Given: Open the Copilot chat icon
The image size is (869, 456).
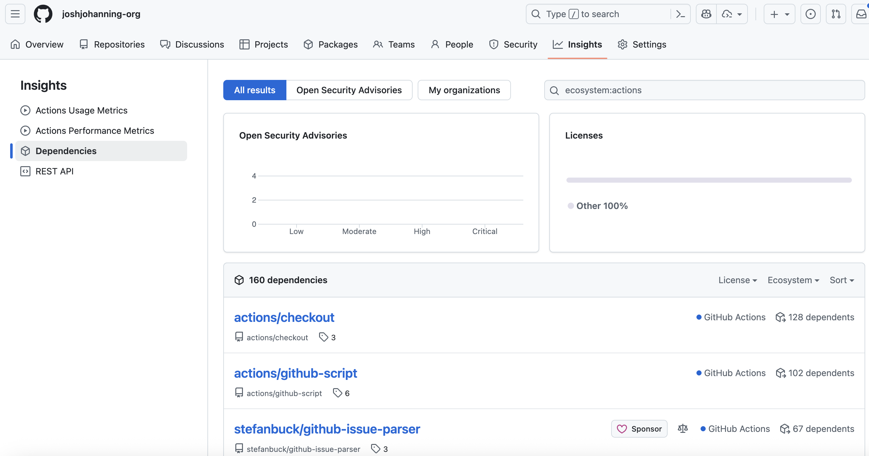Looking at the screenshot, I should point(706,14).
